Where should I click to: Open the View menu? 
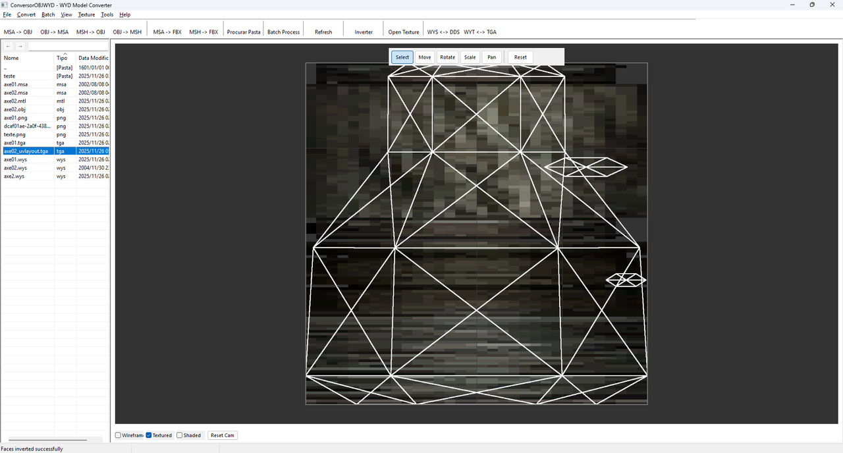click(x=67, y=14)
